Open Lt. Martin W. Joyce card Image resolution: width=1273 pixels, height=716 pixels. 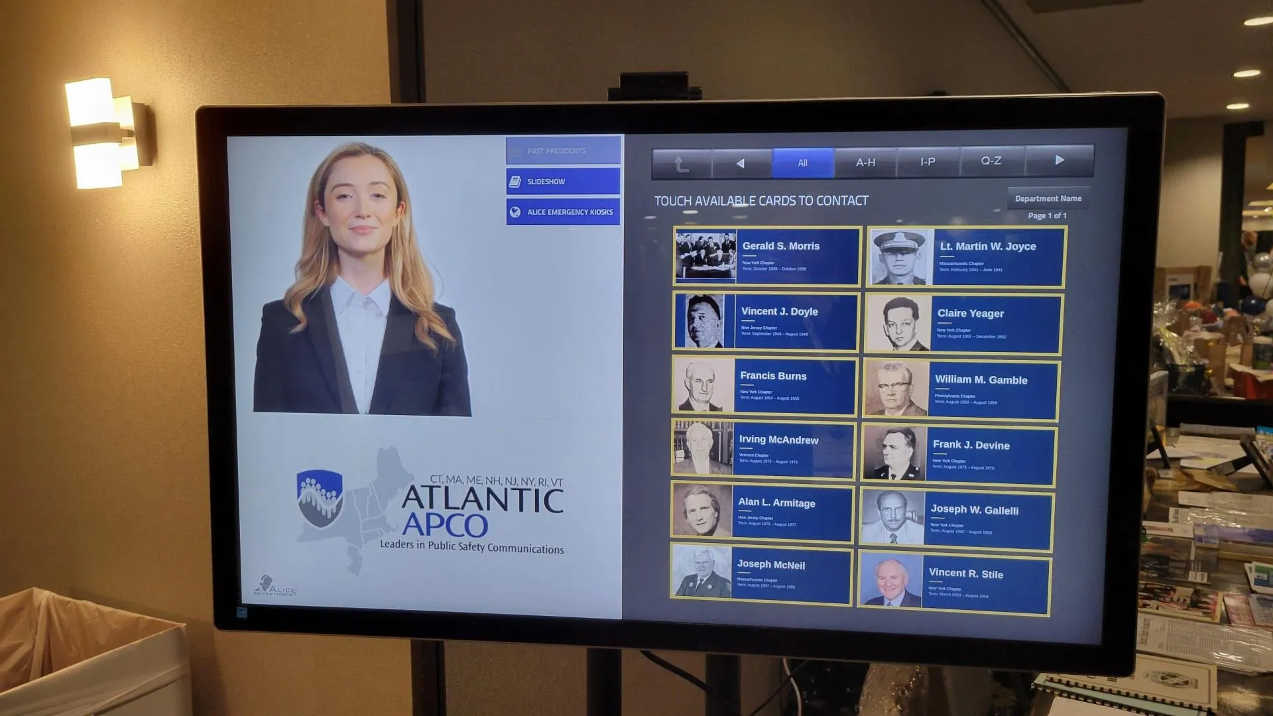click(966, 257)
